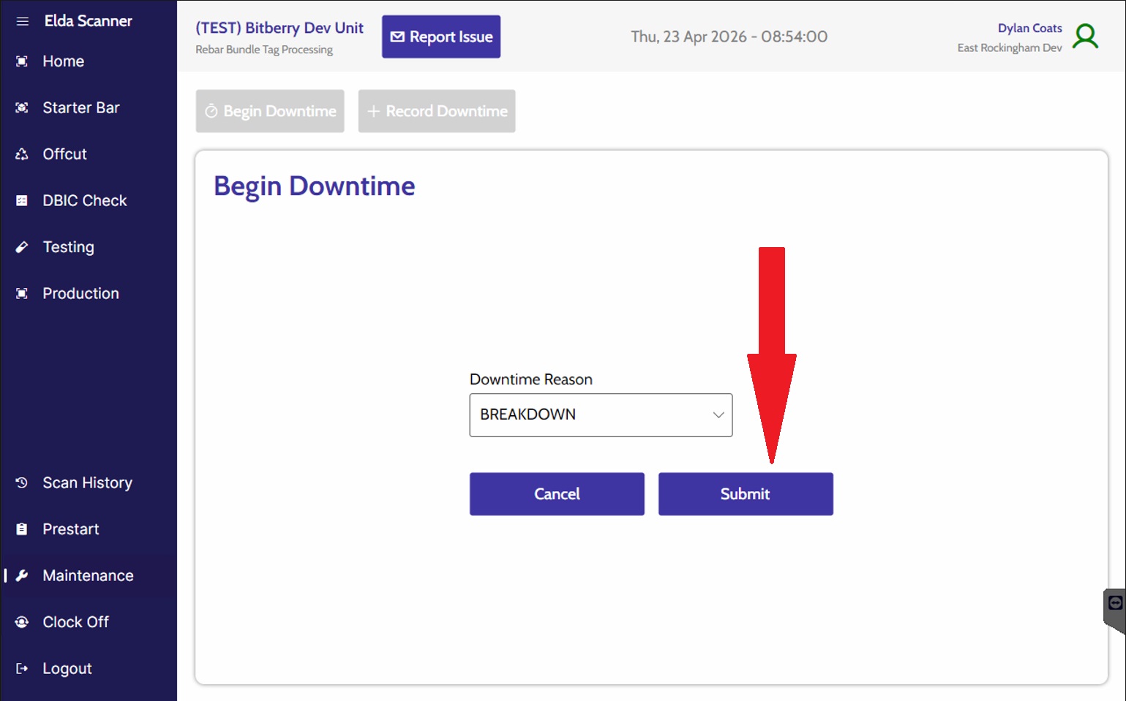Click the Report Issue button
Screen dimensions: 1126x701
click(x=441, y=37)
